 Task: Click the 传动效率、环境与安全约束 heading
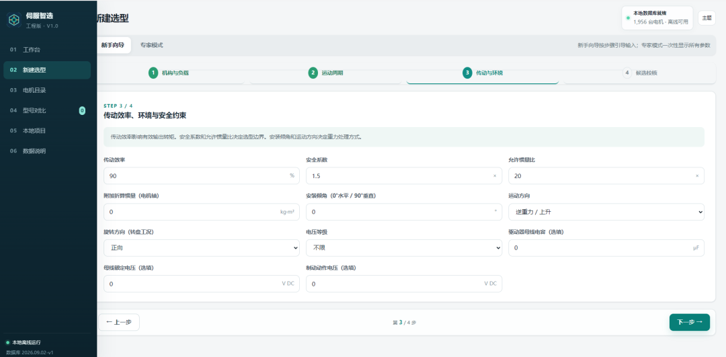tap(145, 115)
